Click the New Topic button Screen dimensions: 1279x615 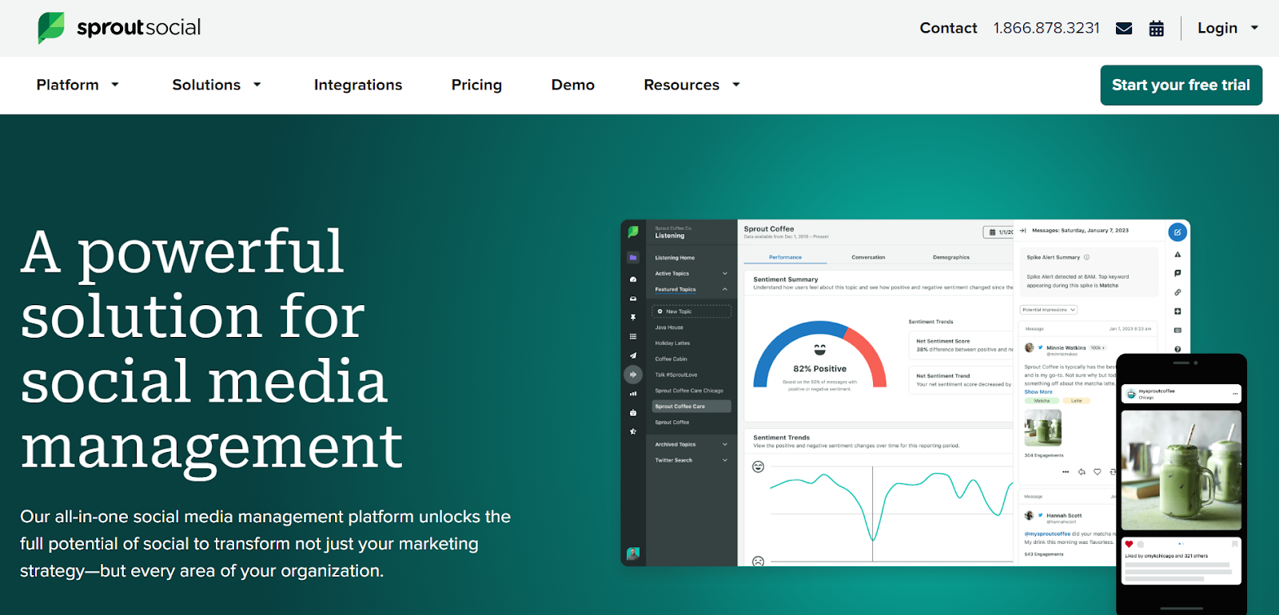[691, 311]
